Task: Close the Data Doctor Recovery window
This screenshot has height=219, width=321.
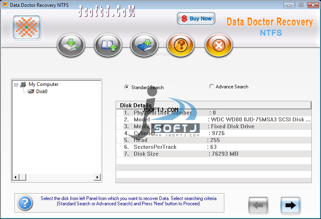Action: tap(313, 5)
